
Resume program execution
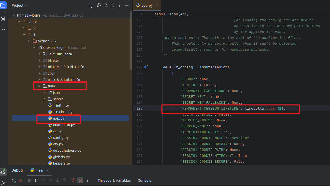(x=30, y=180)
